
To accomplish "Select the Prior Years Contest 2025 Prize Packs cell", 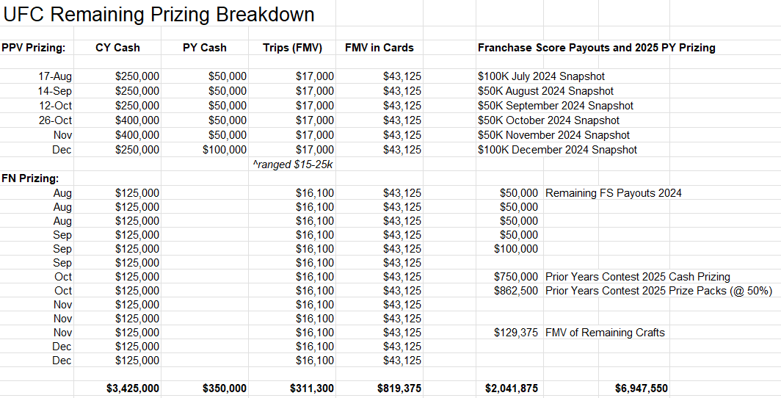I will point(658,291).
